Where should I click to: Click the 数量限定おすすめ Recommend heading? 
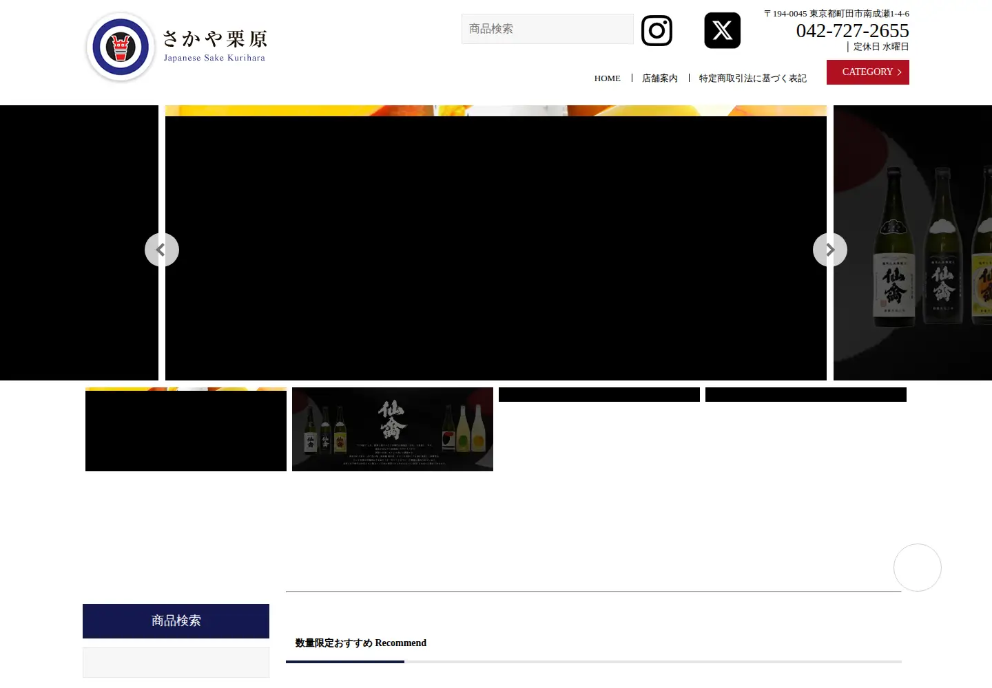(x=361, y=643)
